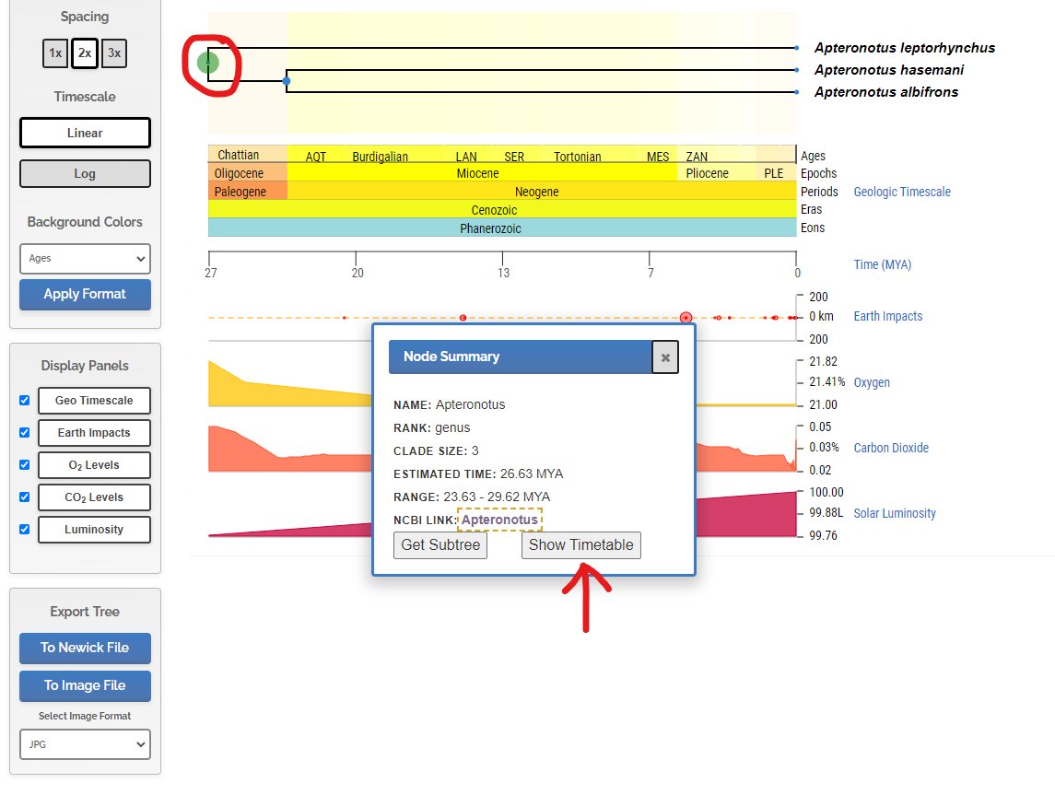The height and width of the screenshot is (795, 1055).
Task: Open the Background Colors Ages dropdown
Action: 85,258
